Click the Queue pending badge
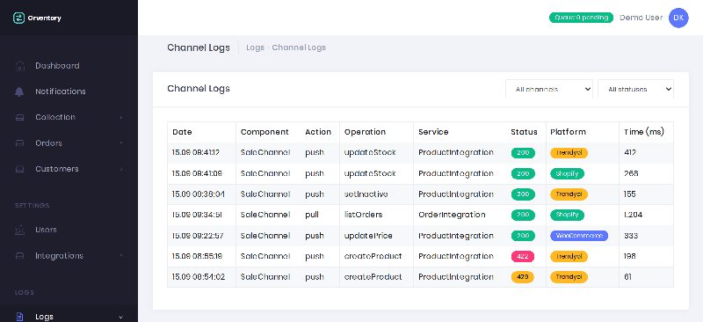The image size is (703, 322). click(581, 18)
